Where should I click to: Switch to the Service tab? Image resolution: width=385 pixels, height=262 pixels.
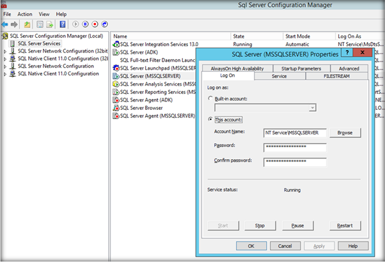tap(279, 76)
